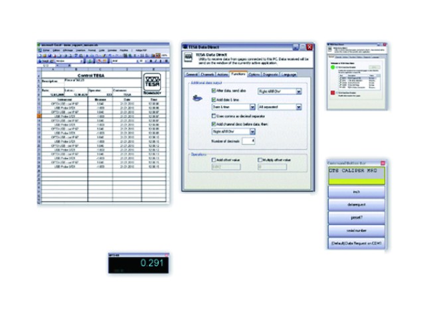Click the green icon in second Excel toolbar
Screen dimensions: 425x318
90,61
